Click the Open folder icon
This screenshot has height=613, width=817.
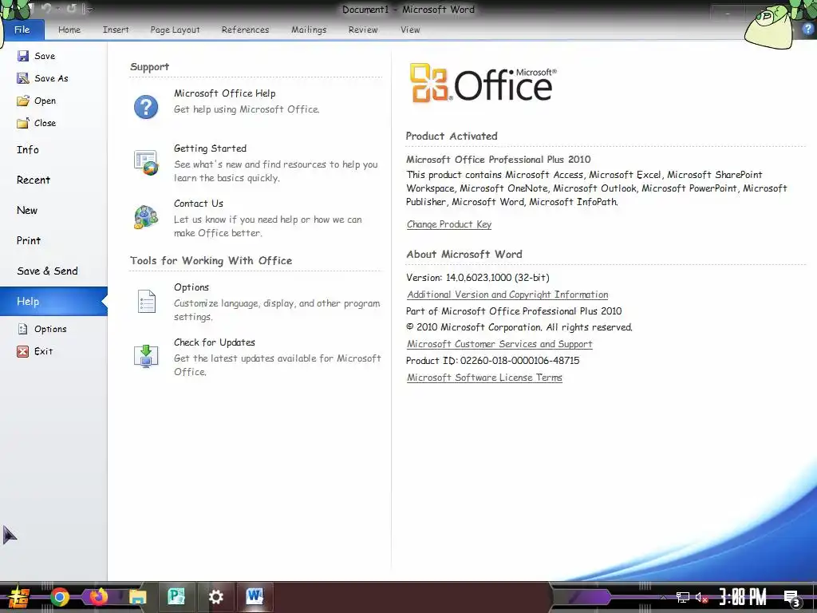23,101
